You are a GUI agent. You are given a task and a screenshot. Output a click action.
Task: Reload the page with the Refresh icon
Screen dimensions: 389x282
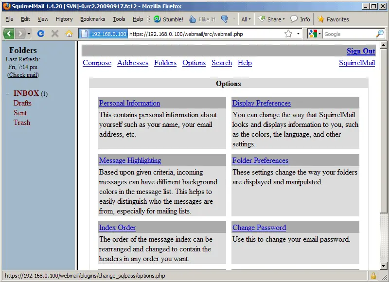click(41, 34)
